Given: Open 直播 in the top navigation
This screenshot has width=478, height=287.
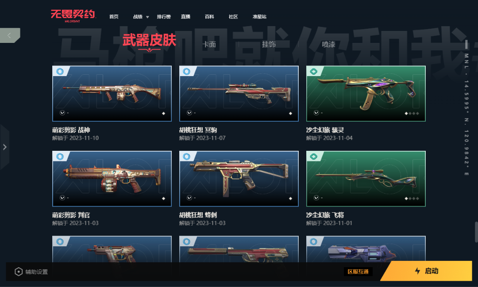Looking at the screenshot, I should 185,17.
